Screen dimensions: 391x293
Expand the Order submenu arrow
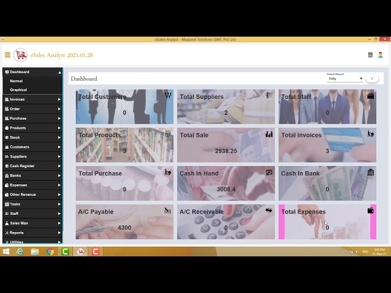click(59, 109)
